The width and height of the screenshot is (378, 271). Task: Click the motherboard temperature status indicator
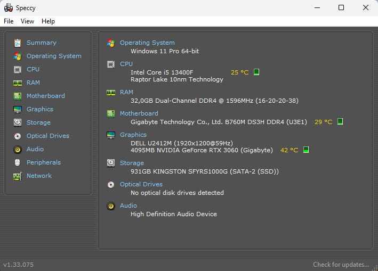[x=340, y=121]
